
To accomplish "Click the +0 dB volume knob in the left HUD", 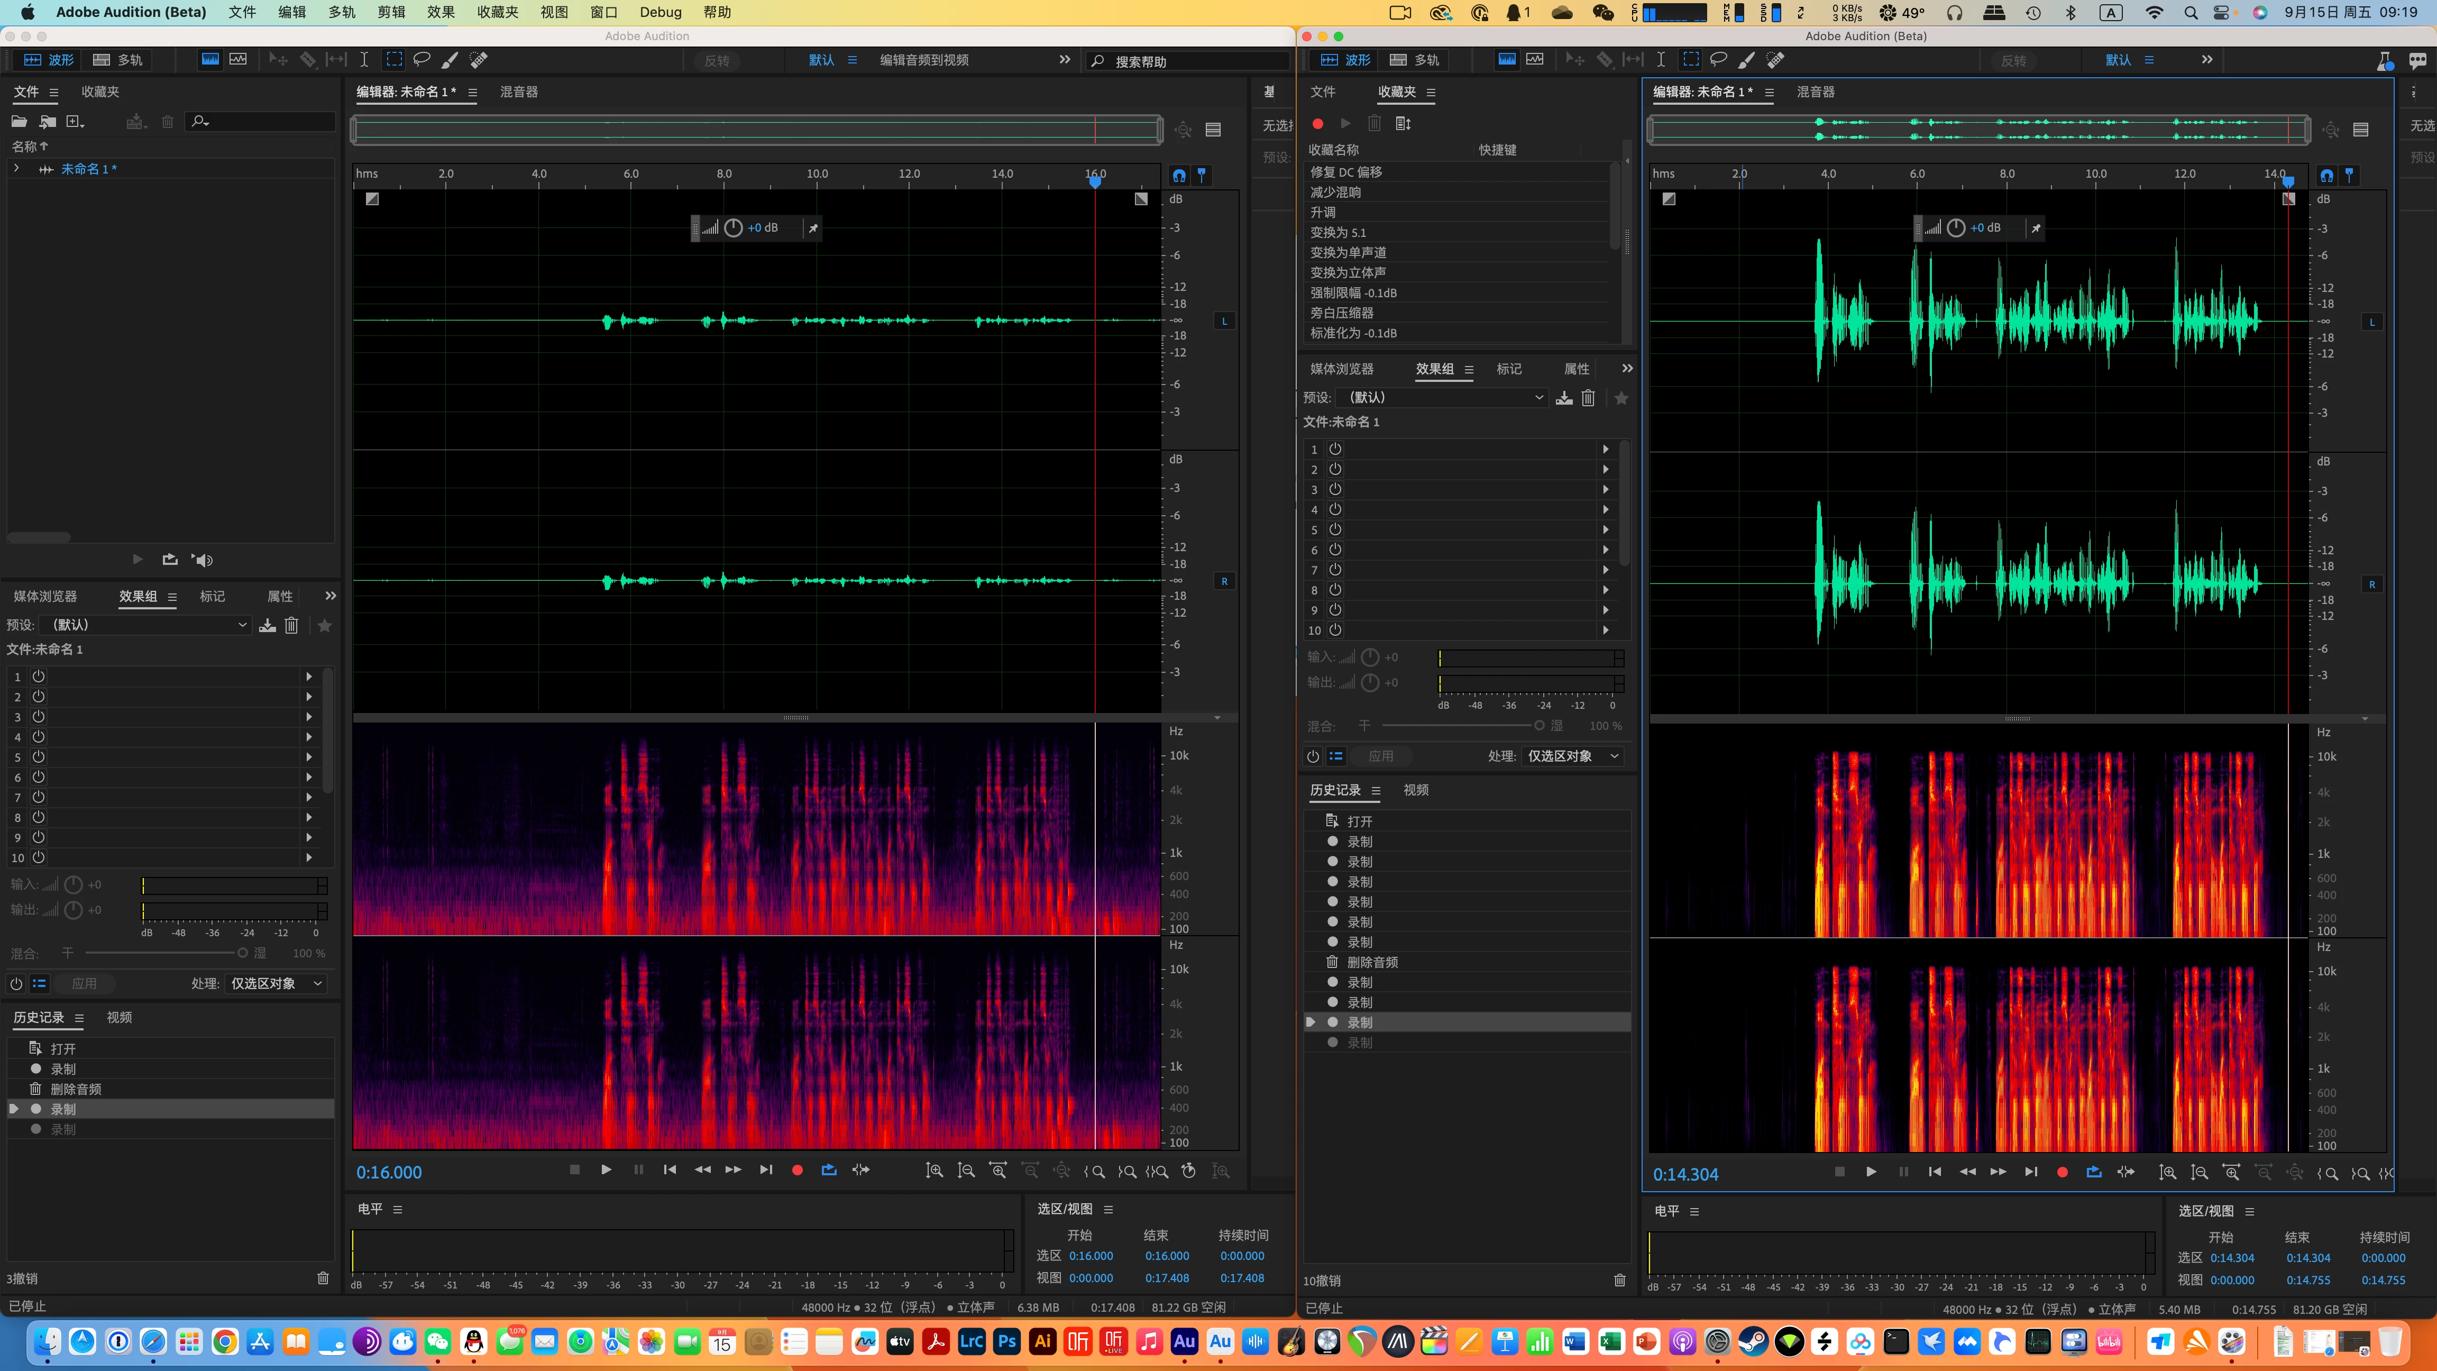I will (733, 228).
